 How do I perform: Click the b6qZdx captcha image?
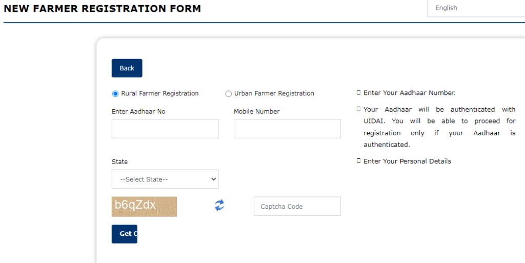point(144,207)
